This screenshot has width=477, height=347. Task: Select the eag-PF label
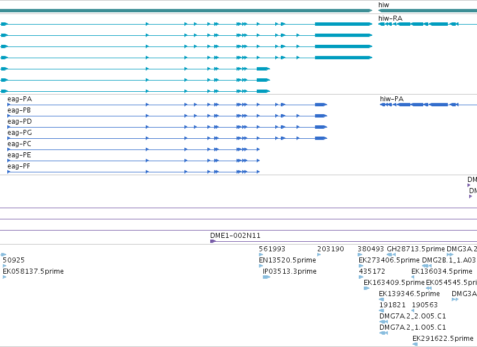click(x=19, y=166)
